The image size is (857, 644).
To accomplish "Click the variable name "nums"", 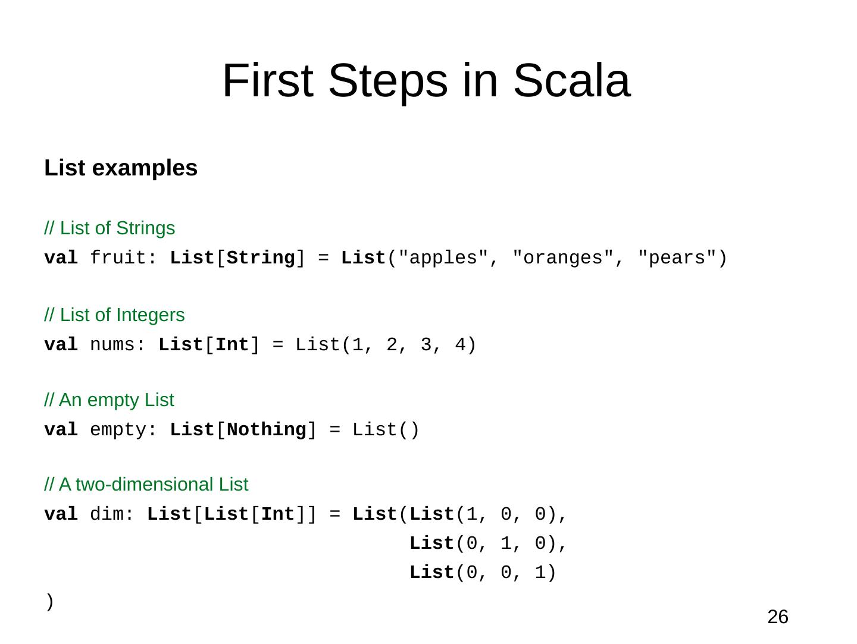I will pos(112,345).
